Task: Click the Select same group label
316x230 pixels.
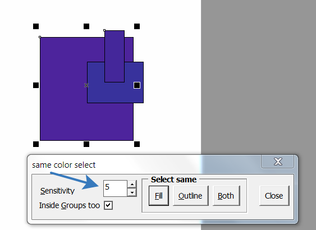Action: (174, 180)
